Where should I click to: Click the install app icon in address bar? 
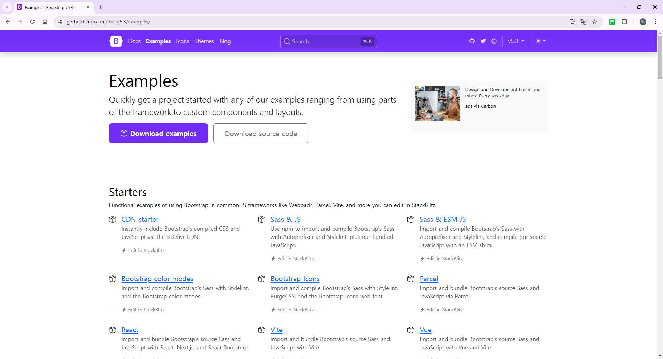coord(573,22)
